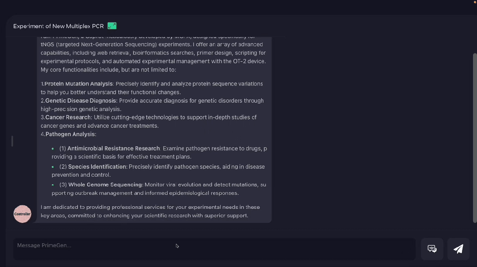Click the green expand icon beside title
The height and width of the screenshot is (267, 477).
tap(112, 26)
